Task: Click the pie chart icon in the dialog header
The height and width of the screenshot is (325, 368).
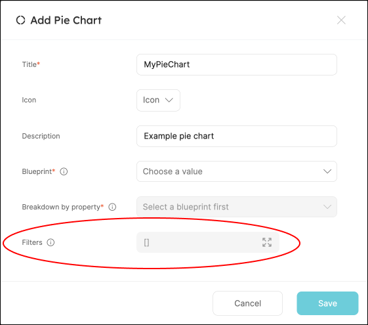Action: [20, 20]
